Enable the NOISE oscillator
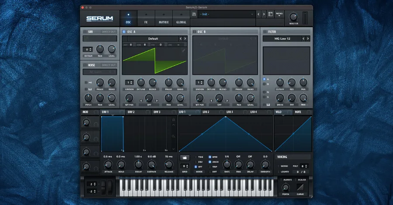The image size is (393, 205). 85,65
